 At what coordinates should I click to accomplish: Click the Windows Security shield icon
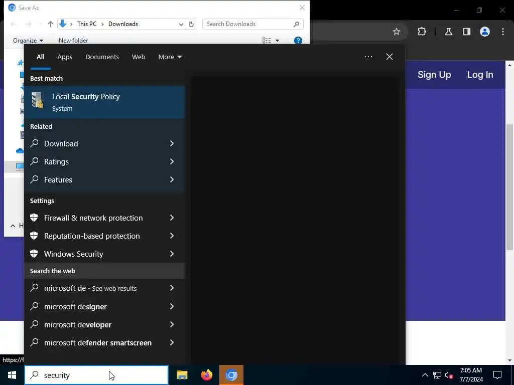[34, 254]
